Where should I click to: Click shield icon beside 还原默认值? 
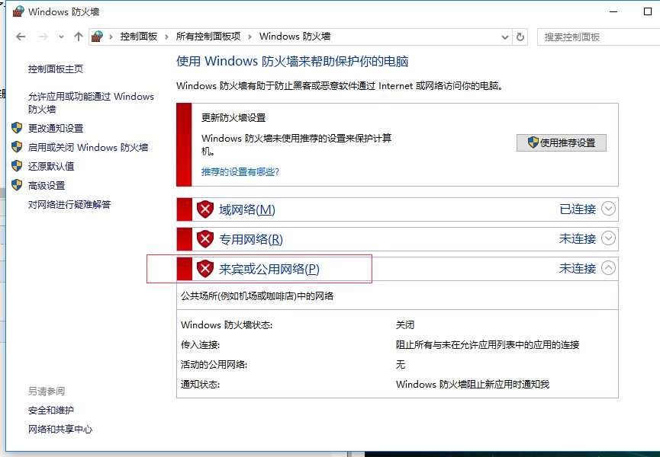[17, 166]
